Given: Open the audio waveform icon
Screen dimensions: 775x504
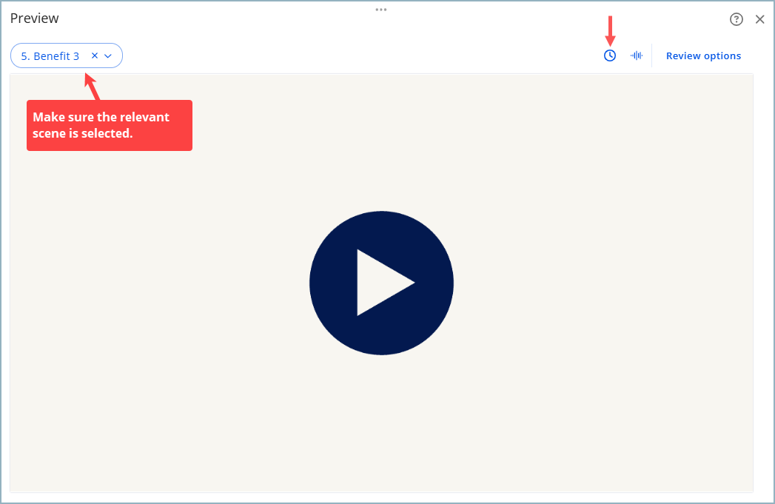Looking at the screenshot, I should pos(636,56).
